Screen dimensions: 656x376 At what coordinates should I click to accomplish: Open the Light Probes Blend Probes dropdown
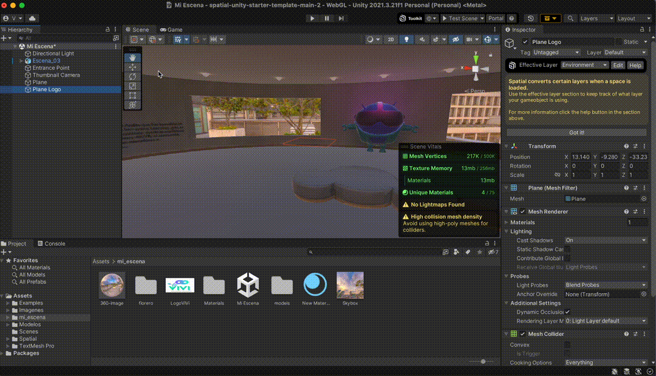click(606, 285)
